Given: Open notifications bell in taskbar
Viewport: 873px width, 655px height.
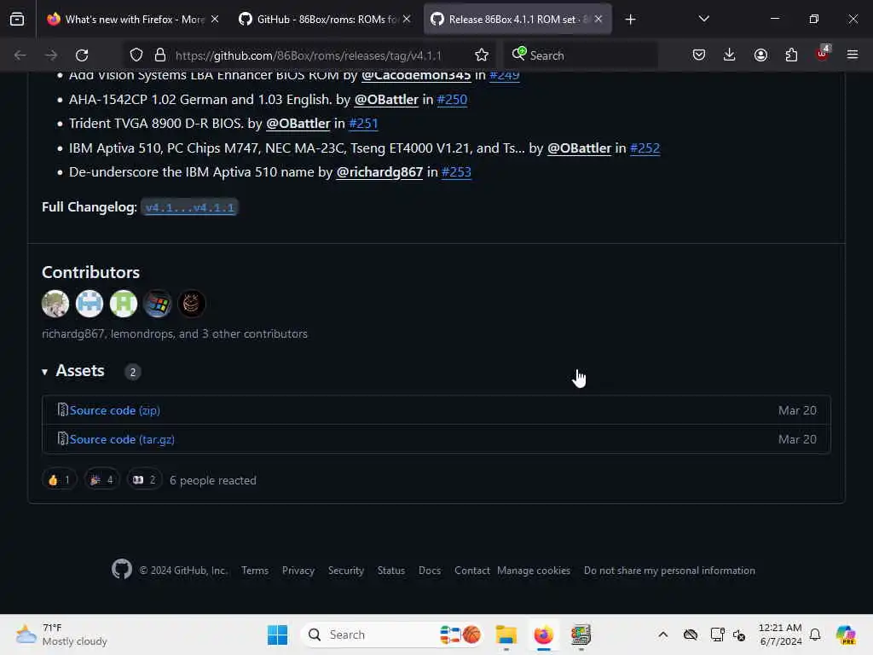Looking at the screenshot, I should 815,635.
